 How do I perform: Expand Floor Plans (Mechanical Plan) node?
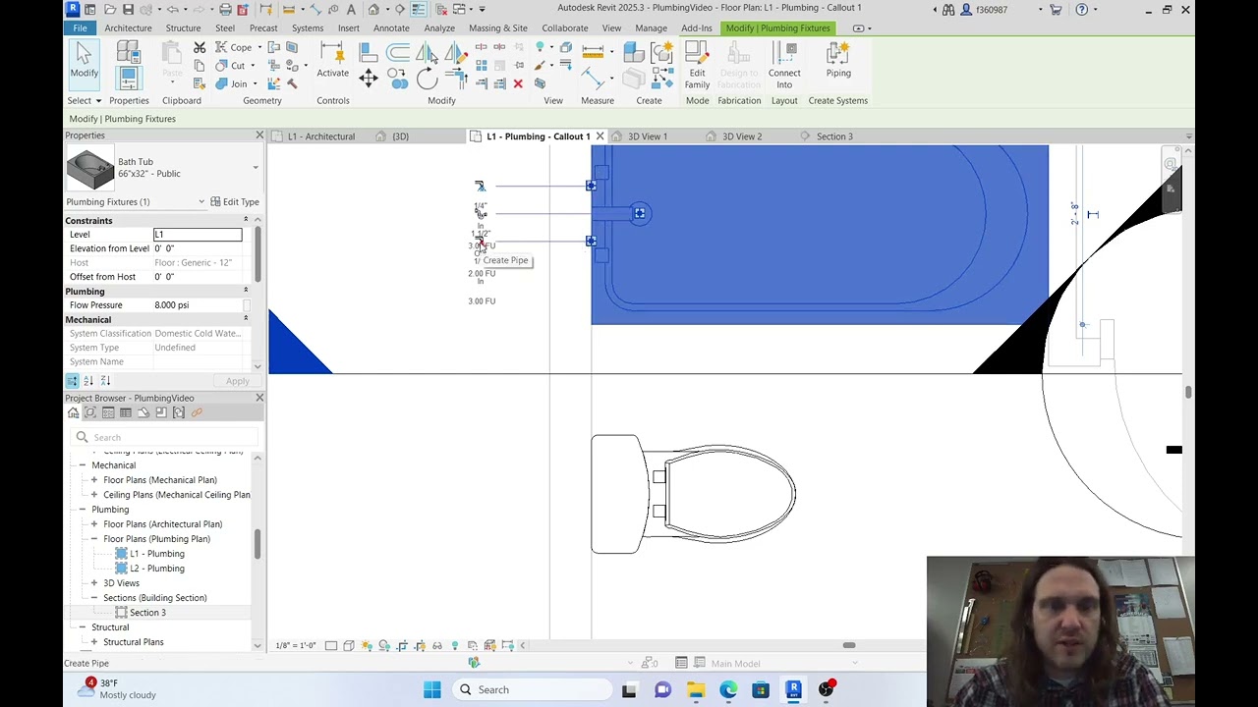coord(94,480)
